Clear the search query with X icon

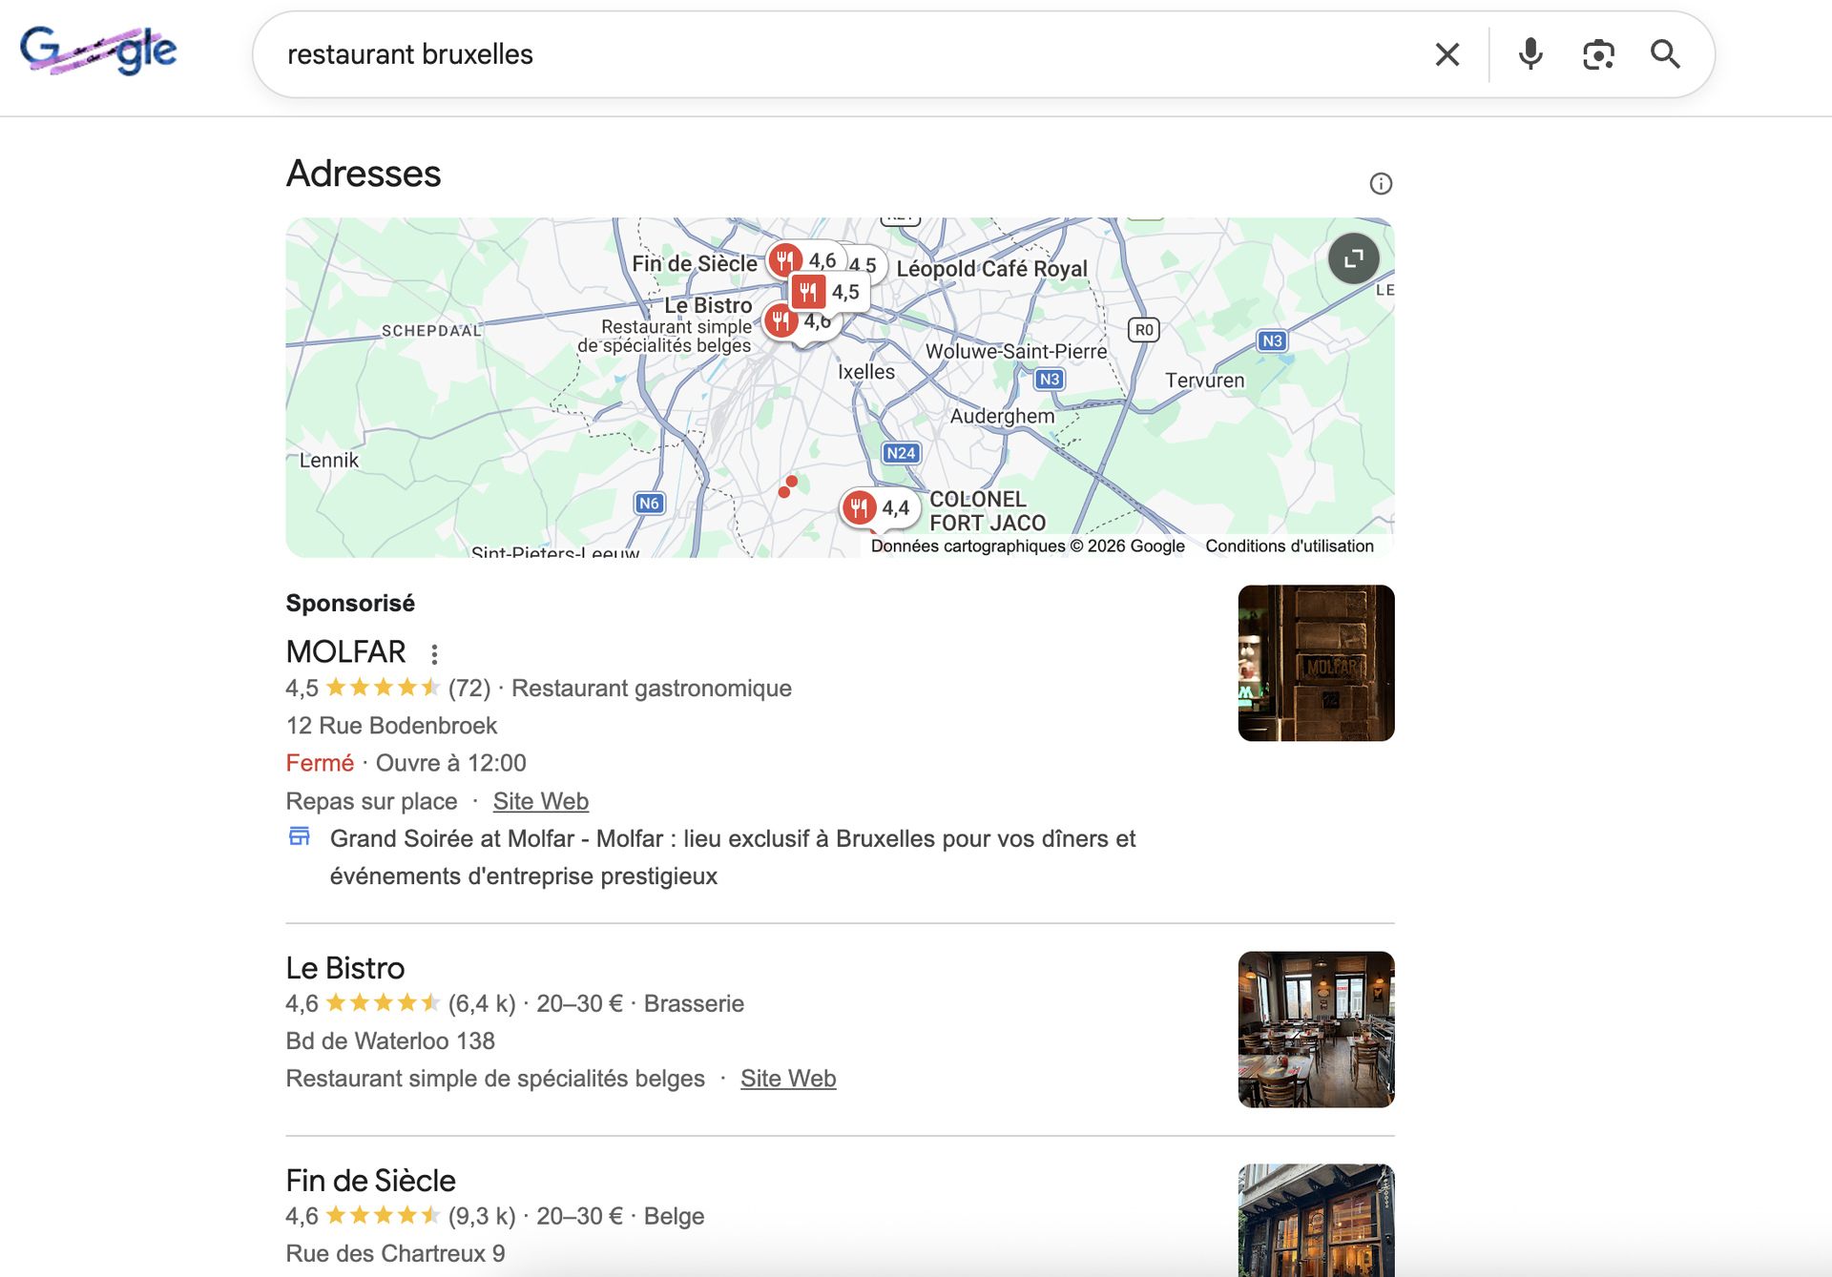coord(1447,54)
